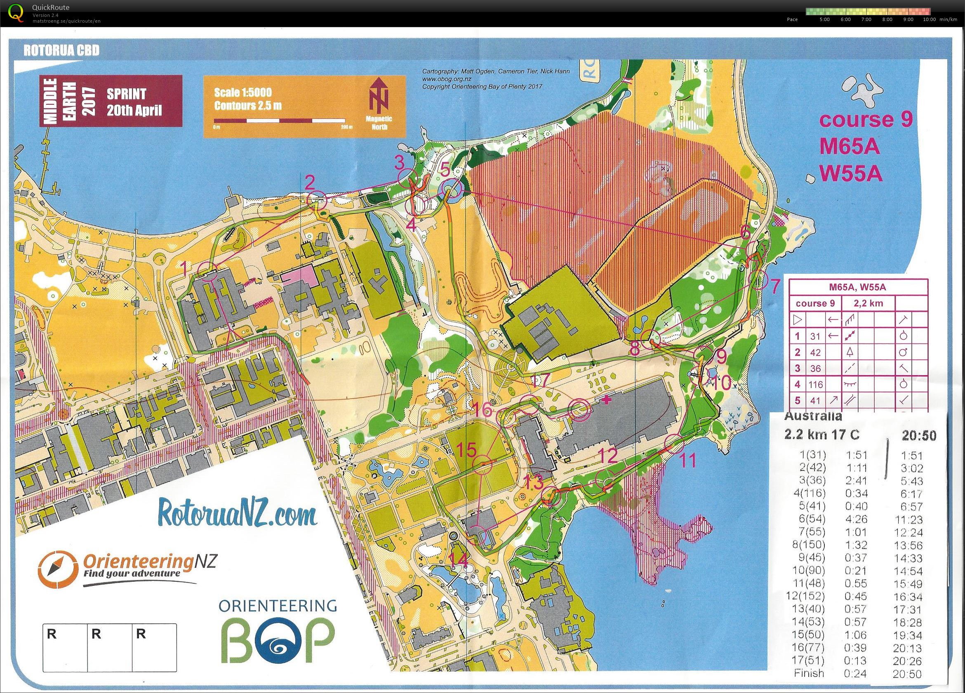Click the Middle Earth 2017 Sprint banner

coord(111,101)
